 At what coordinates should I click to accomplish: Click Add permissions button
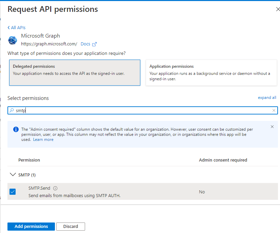[31, 227]
